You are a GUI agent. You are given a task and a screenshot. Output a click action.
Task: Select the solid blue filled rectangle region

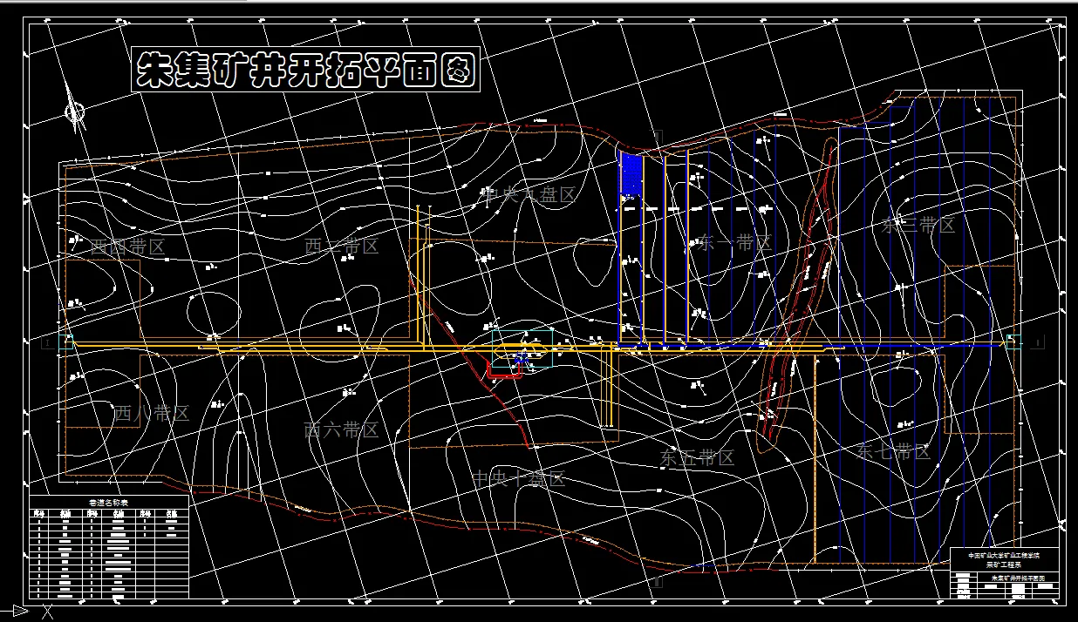click(x=630, y=175)
